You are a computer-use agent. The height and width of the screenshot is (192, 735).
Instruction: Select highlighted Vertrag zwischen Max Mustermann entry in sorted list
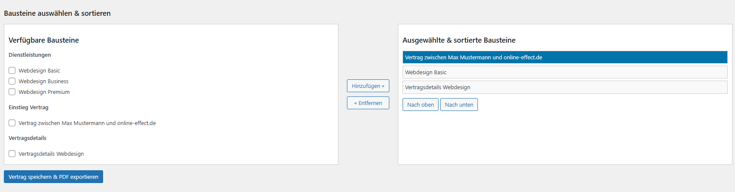coord(565,57)
